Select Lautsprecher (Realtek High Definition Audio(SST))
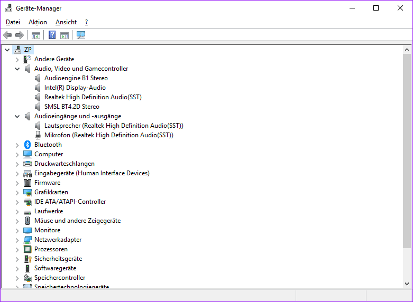The width and height of the screenshot is (413, 302). 114,126
